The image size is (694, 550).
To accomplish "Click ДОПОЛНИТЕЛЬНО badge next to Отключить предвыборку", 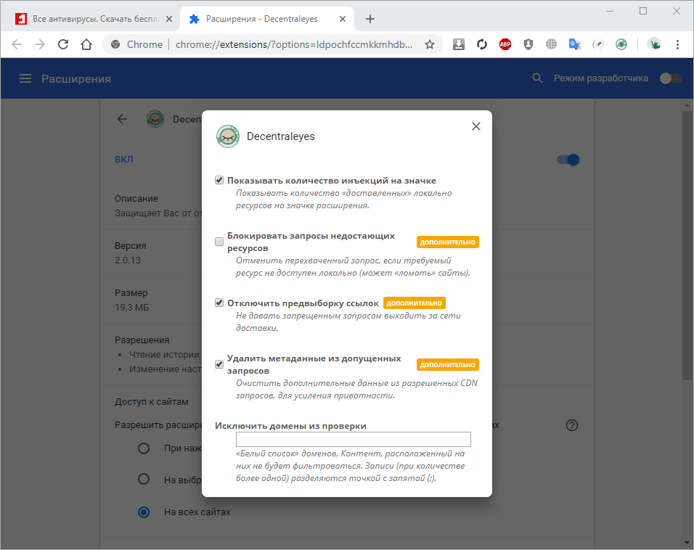I will [415, 303].
